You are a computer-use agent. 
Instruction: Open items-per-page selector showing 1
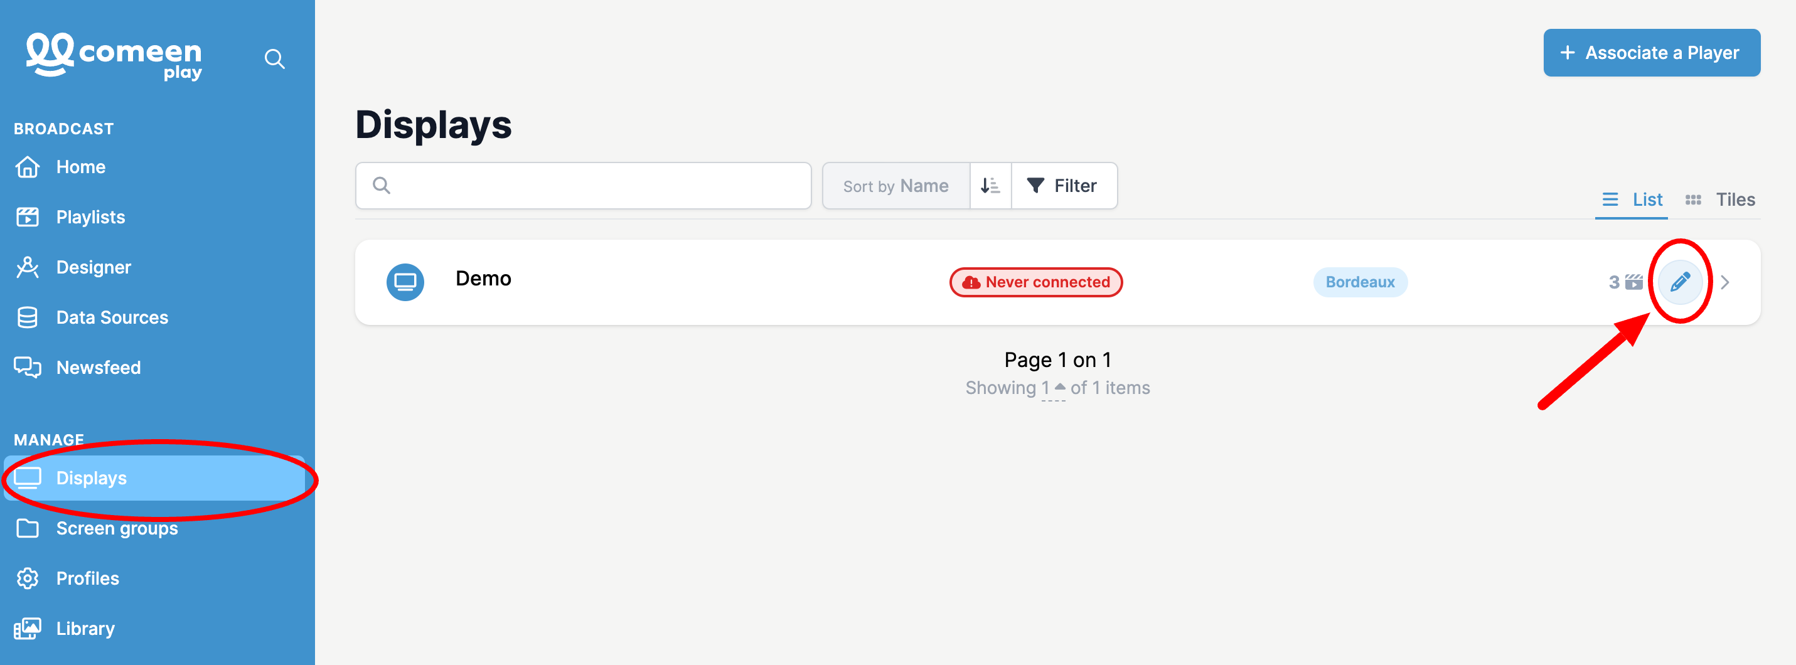(x=1053, y=388)
